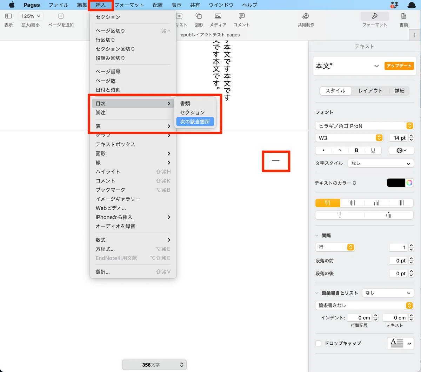Toggle the first text style button left of B
421x372 pixels.
pos(323,150)
